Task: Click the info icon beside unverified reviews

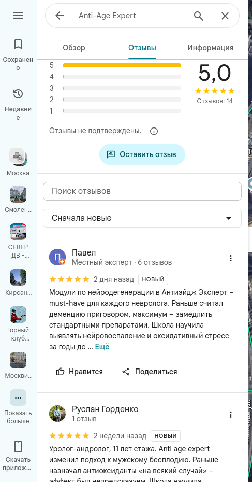Action: tap(154, 131)
